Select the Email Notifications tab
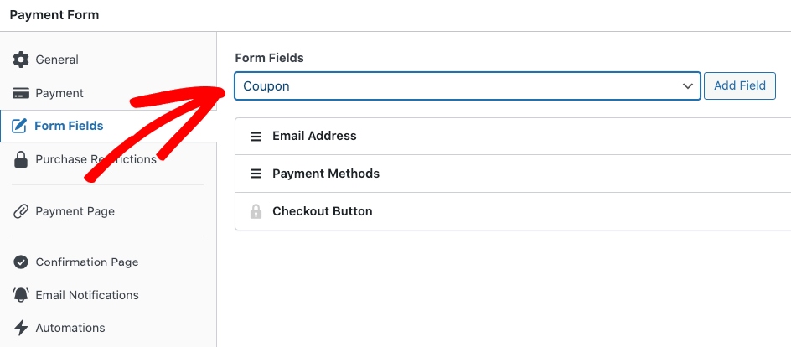Viewport: 791px width, 347px height. point(87,295)
